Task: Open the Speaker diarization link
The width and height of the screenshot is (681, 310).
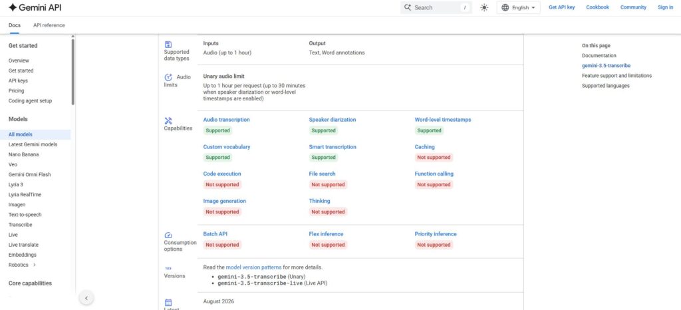Action: 333,120
